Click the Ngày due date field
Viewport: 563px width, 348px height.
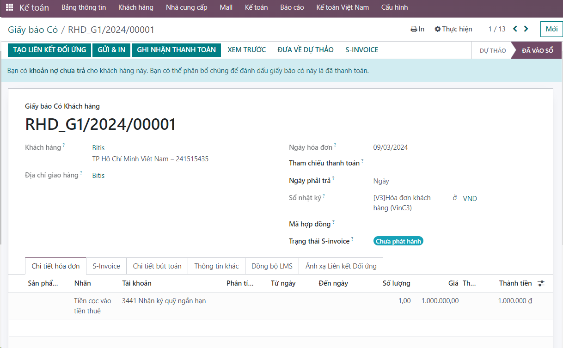click(381, 181)
